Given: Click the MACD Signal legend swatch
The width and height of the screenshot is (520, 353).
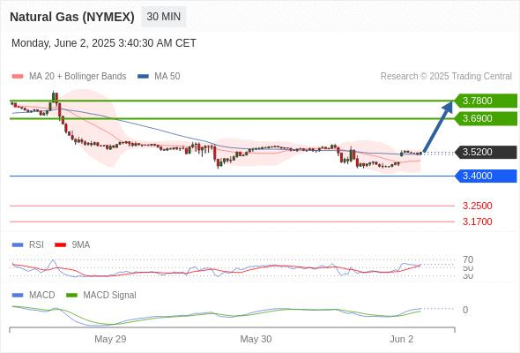Looking at the screenshot, I should [x=71, y=295].
